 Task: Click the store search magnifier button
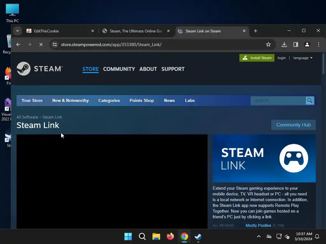[x=310, y=101]
